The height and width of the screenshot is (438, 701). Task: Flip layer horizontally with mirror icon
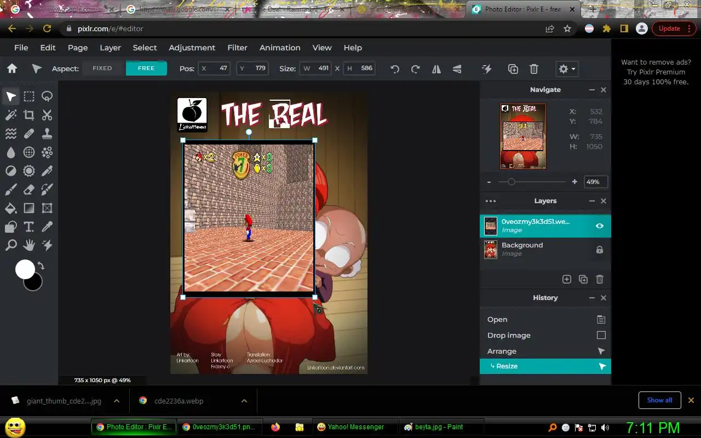coord(436,69)
